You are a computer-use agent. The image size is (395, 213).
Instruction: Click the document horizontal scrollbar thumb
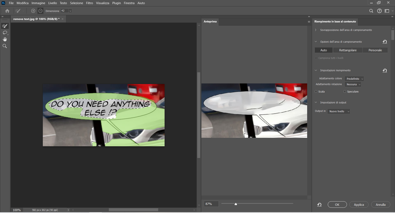[x=134, y=210]
